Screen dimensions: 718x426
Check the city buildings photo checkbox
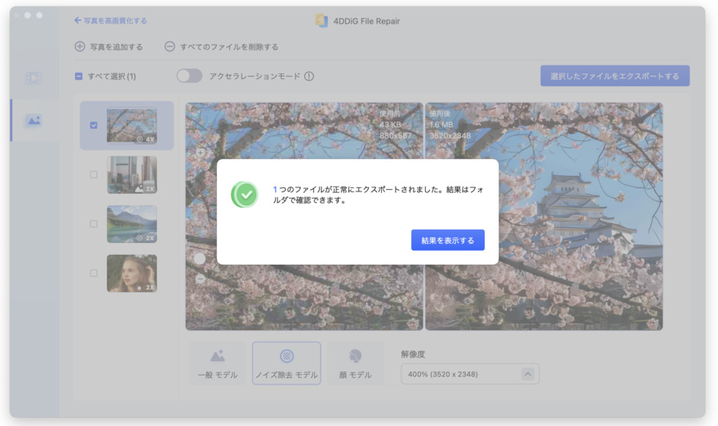coord(94,174)
